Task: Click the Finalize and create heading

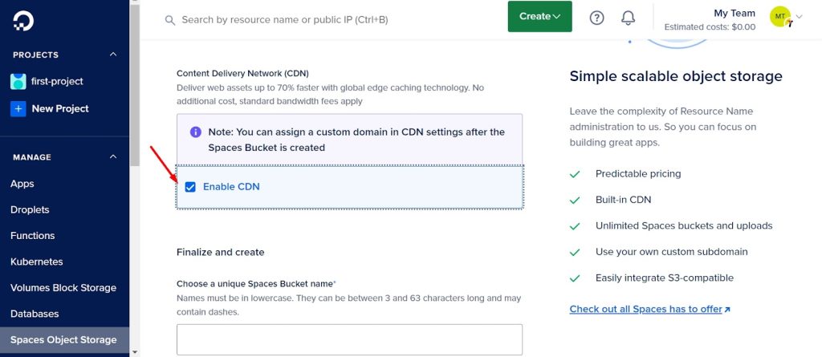Action: [220, 252]
